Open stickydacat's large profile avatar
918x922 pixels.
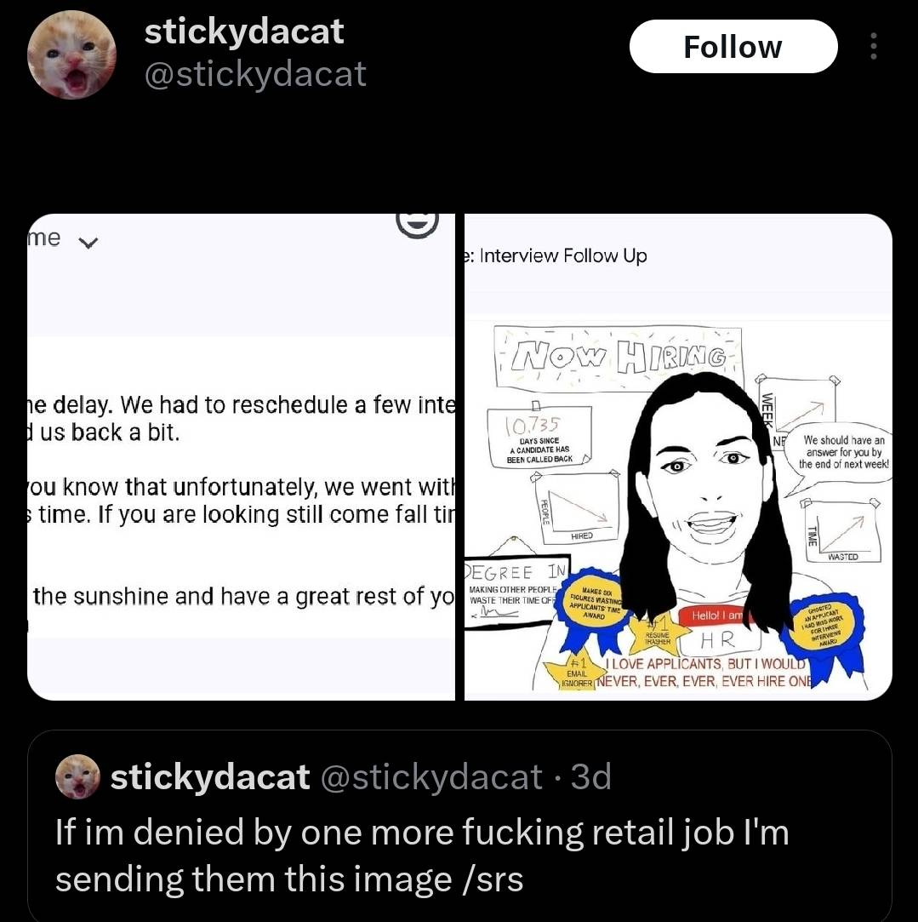point(71,54)
